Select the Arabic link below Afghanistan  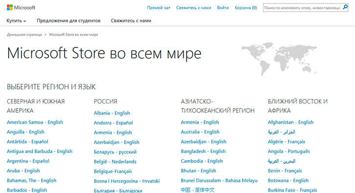pos(282,132)
